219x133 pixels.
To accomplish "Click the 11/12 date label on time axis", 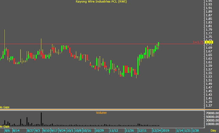I will (114, 131).
